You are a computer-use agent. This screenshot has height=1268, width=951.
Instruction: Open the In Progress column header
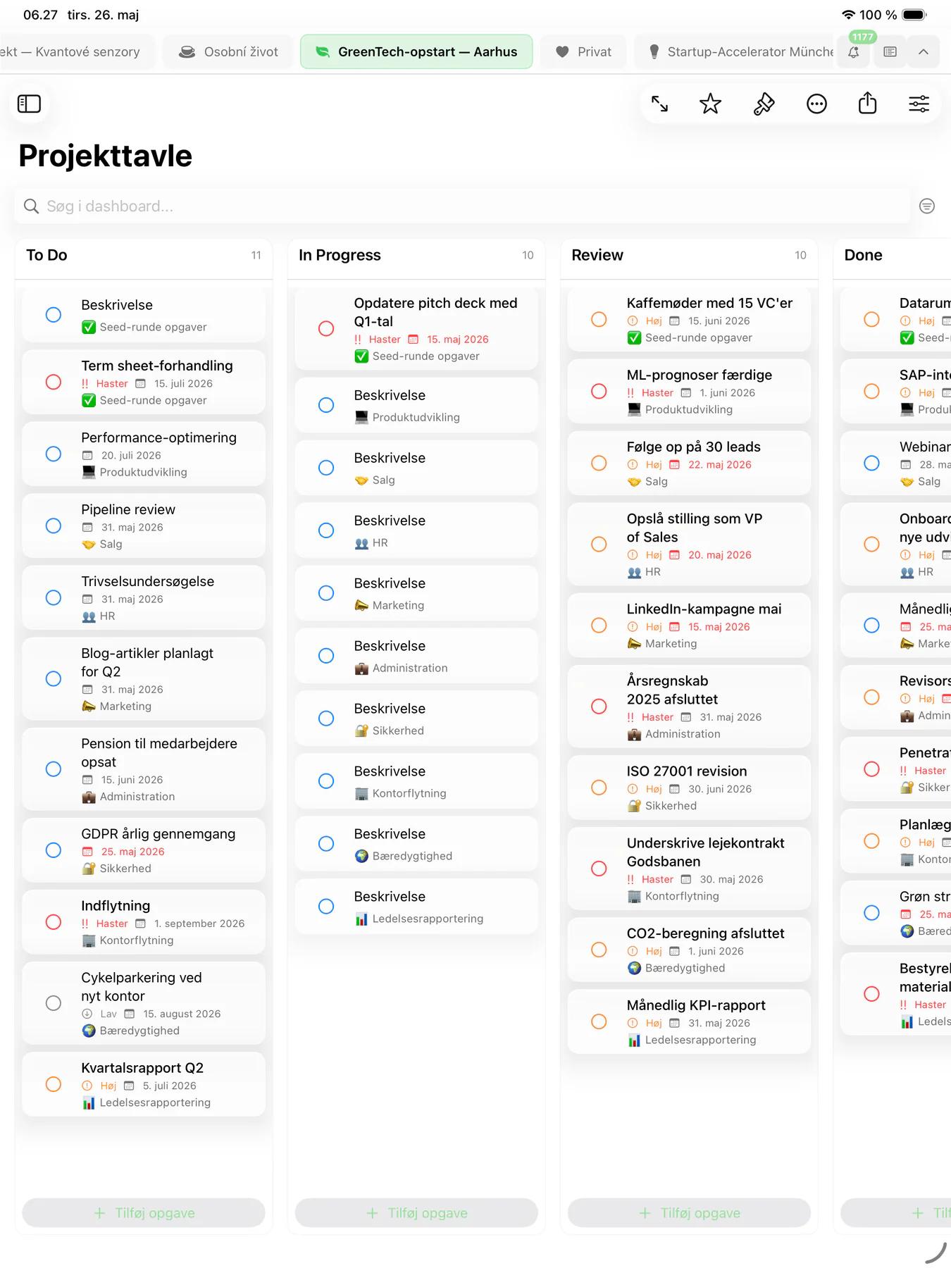point(416,255)
